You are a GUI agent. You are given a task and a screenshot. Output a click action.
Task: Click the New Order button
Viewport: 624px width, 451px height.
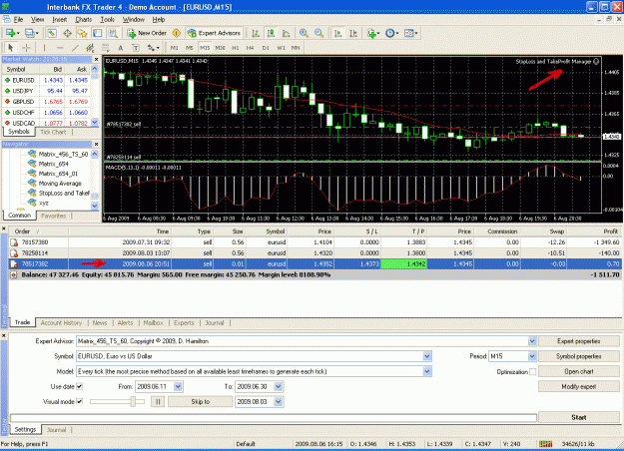coord(147,33)
